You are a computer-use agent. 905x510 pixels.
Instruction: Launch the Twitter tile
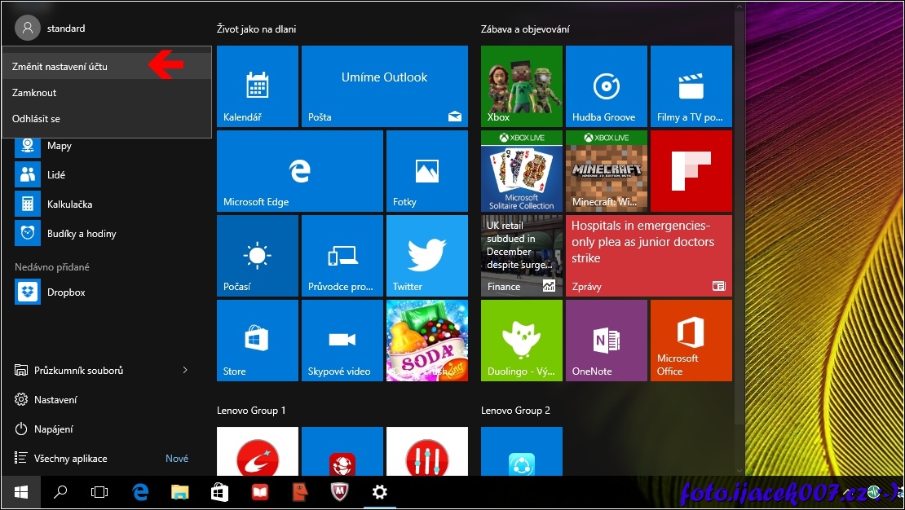click(x=426, y=255)
